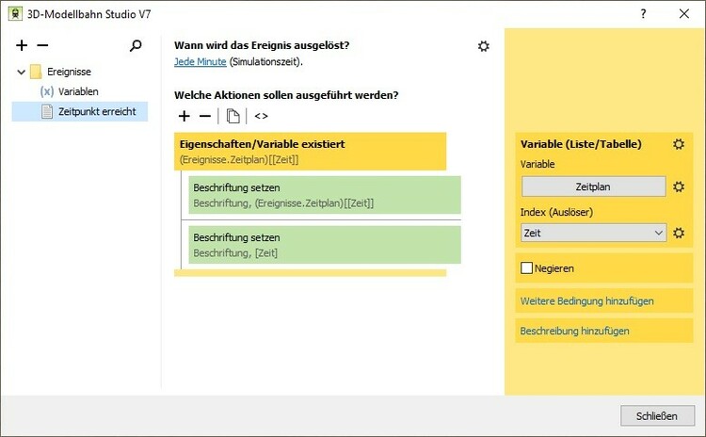Select Variablen in the event tree
706x437 pixels.
click(x=78, y=91)
